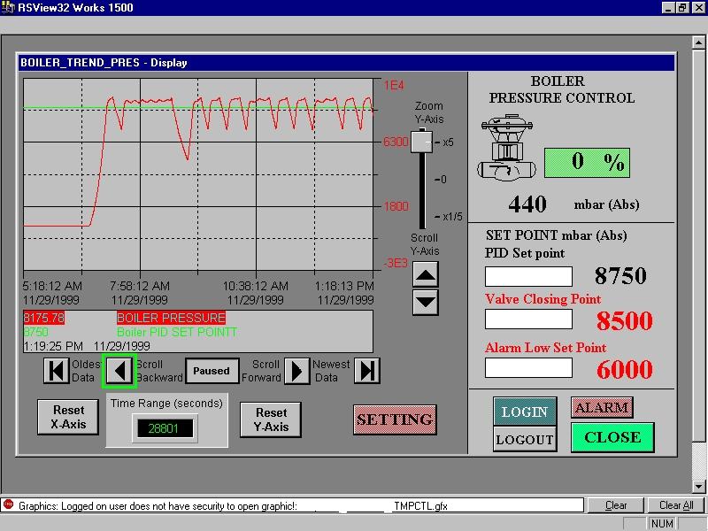Open the SETTING screen

[395, 419]
